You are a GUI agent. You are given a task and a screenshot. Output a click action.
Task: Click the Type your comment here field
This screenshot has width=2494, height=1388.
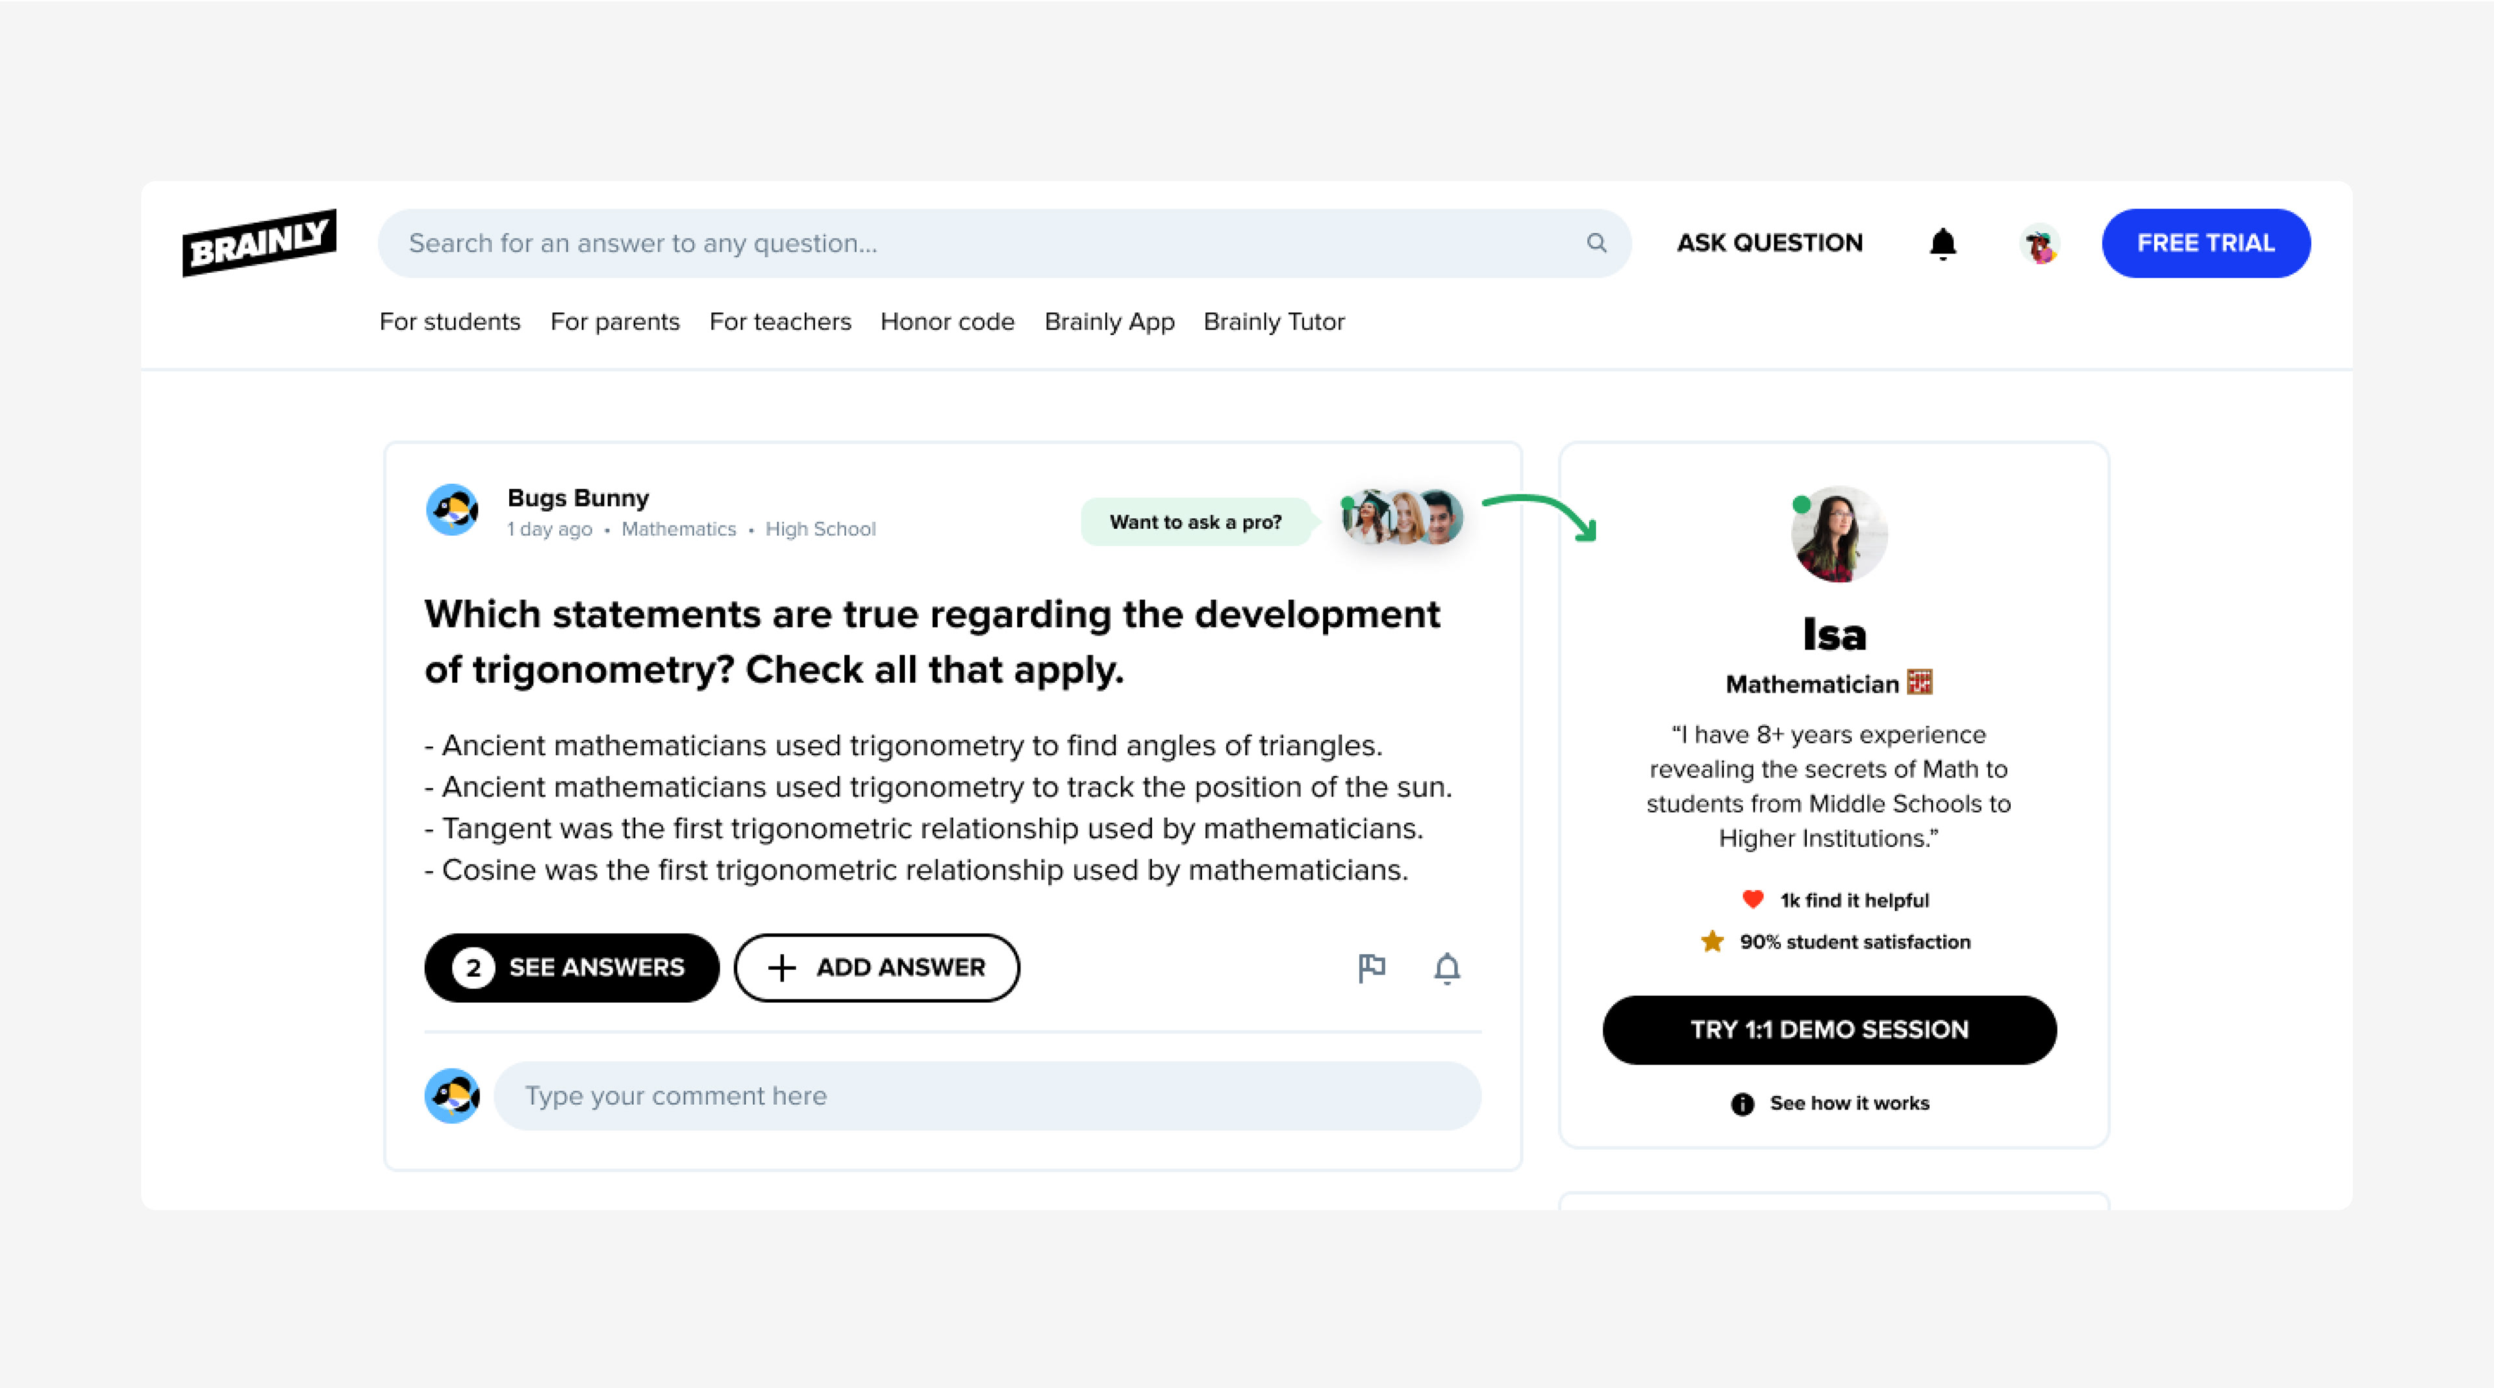coord(987,1096)
